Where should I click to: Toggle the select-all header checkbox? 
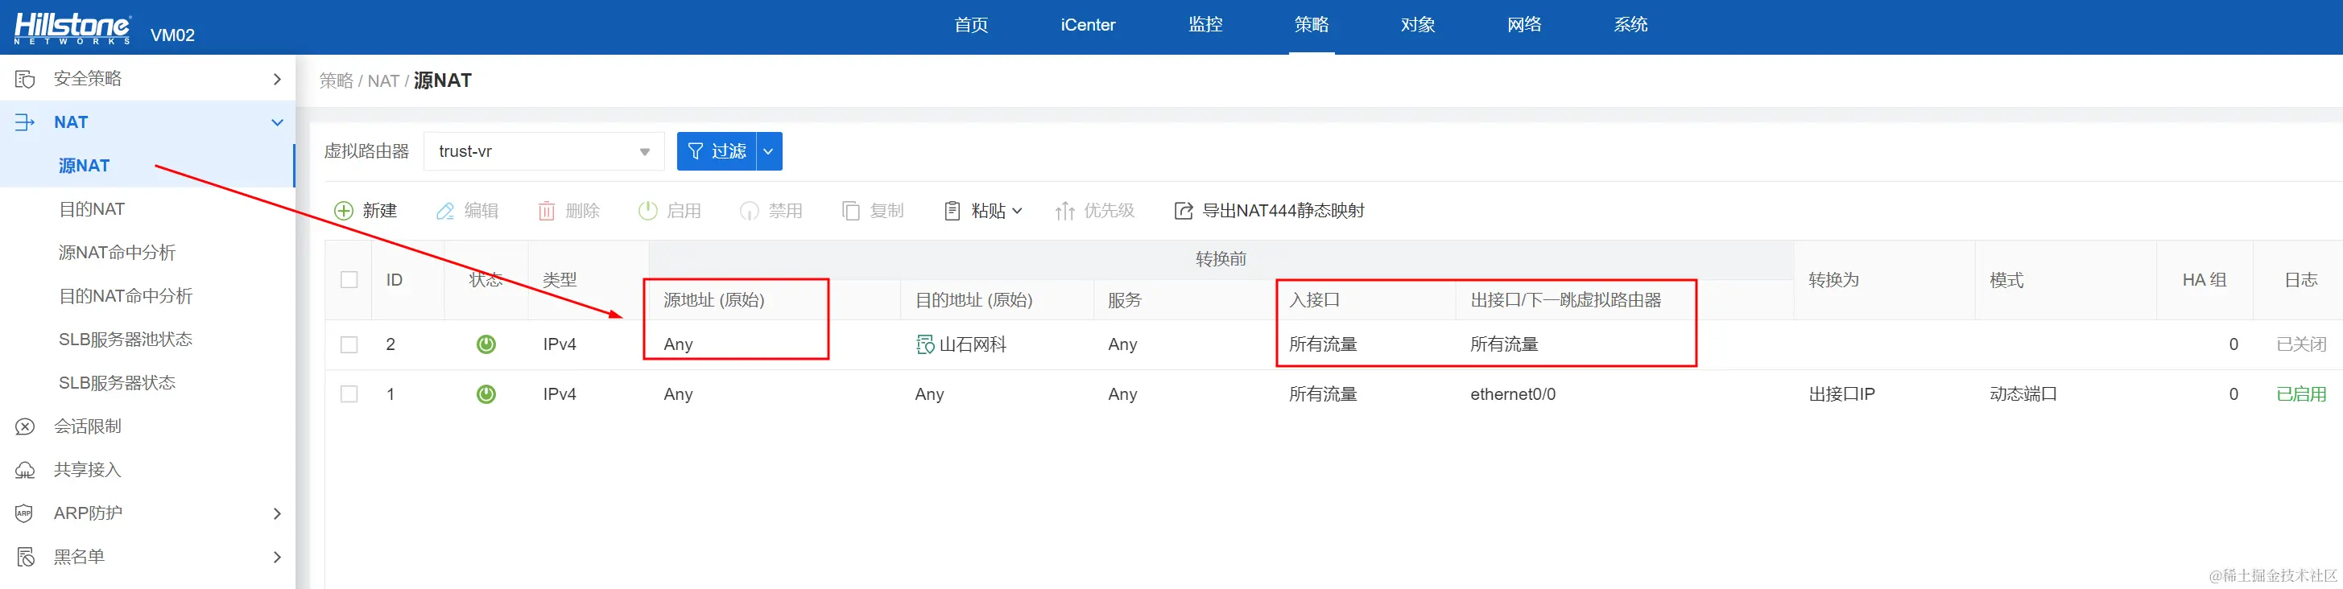coord(349,280)
